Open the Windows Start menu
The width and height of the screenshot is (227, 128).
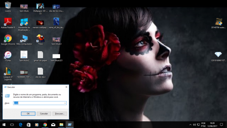[x=4, y=125]
